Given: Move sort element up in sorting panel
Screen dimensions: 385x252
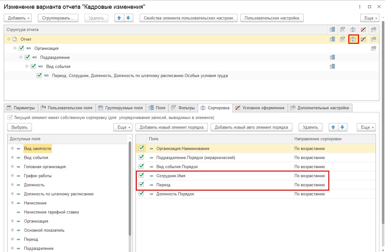Looking at the screenshot, I should coord(333,127).
